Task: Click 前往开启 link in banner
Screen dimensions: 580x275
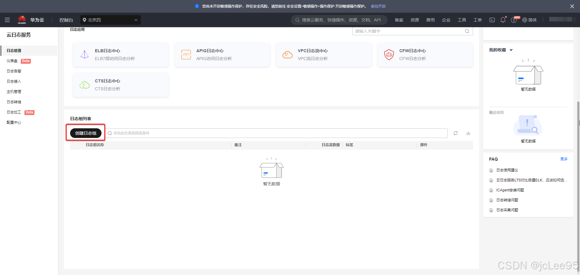Action: click(378, 6)
